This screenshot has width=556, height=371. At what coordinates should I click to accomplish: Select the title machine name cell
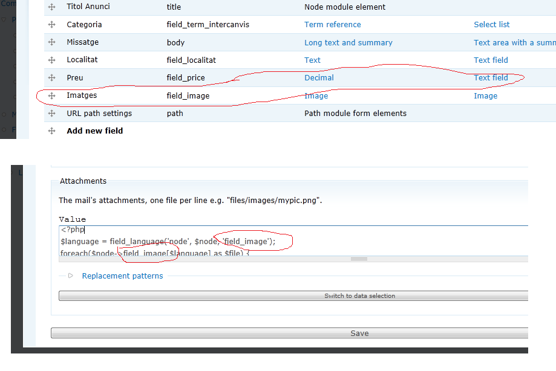(x=174, y=7)
